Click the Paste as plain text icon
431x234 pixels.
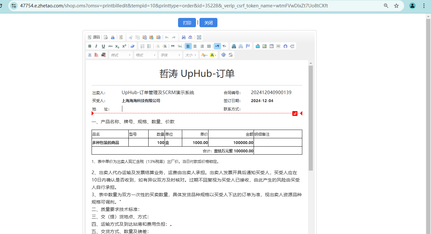(x=151, y=37)
